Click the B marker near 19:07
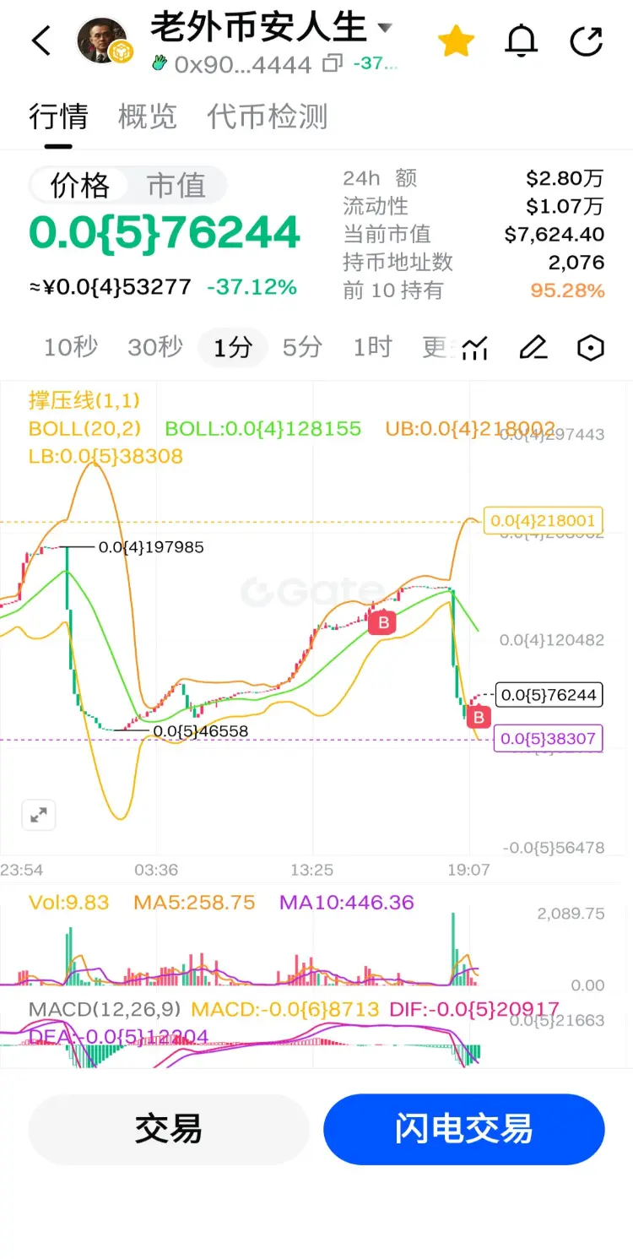 tap(479, 718)
